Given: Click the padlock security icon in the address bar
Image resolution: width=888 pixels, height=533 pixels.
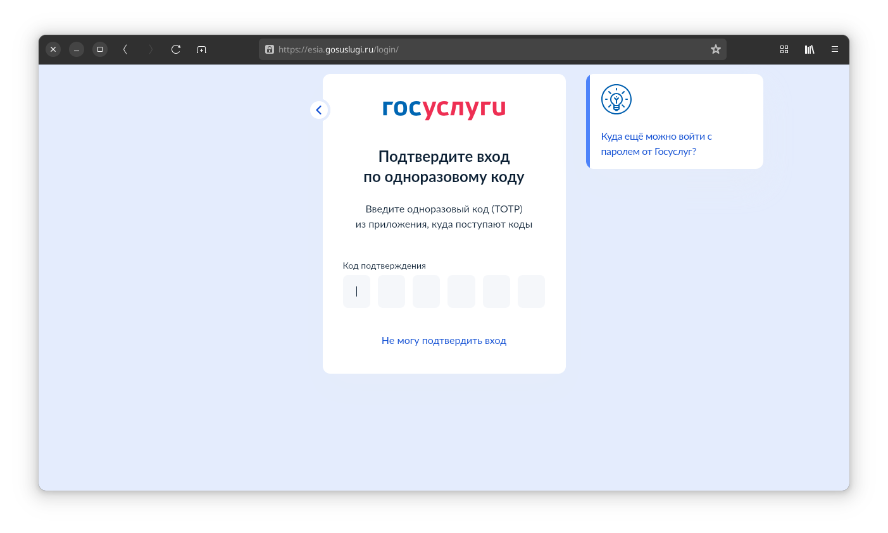Looking at the screenshot, I should [x=270, y=49].
